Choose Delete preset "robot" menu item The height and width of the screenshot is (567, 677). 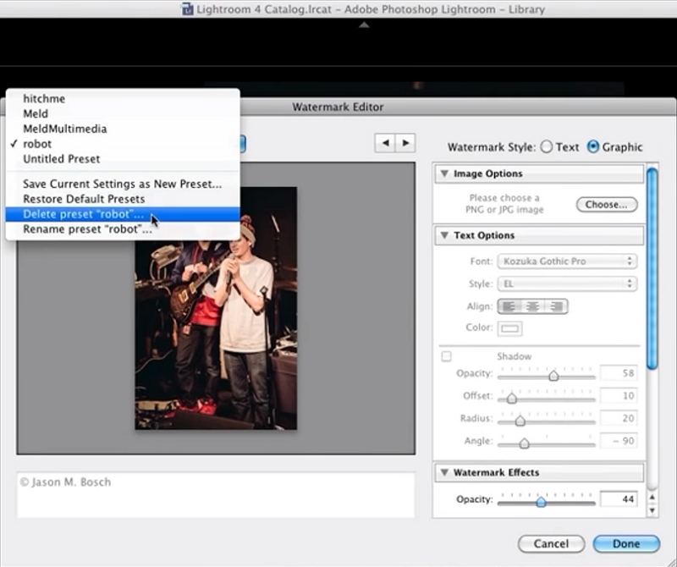83,214
